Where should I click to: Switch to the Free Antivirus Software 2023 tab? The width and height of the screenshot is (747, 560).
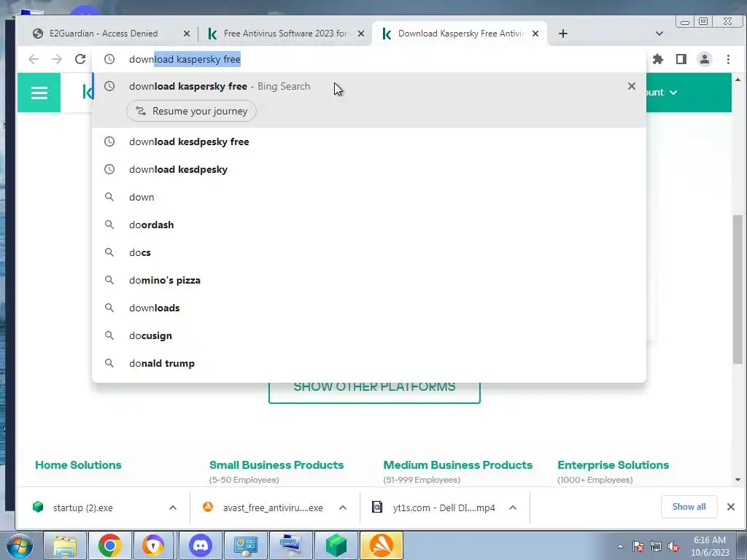[x=285, y=34]
